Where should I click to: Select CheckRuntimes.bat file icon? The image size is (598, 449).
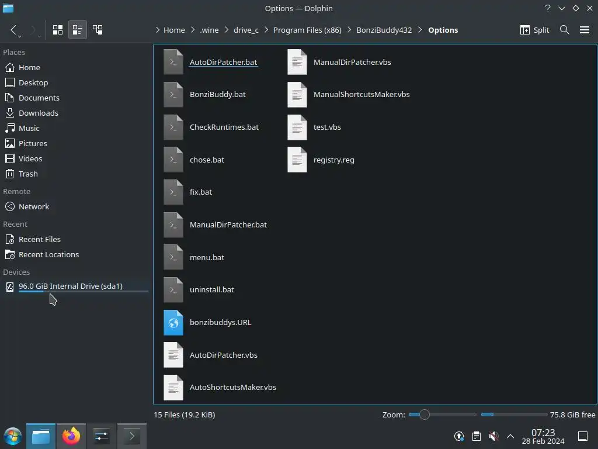click(x=173, y=127)
